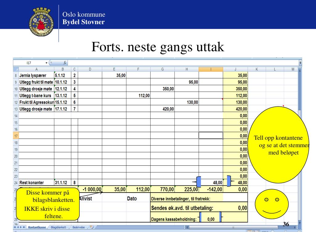
Task: Click the 'Dagens kassabeholdning:' label
Action: point(174,219)
